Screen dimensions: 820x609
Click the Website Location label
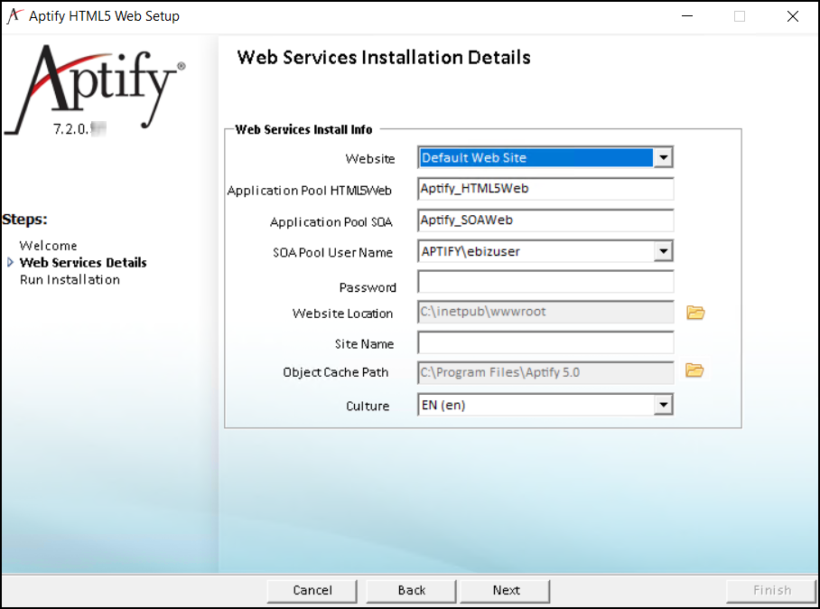(x=342, y=314)
